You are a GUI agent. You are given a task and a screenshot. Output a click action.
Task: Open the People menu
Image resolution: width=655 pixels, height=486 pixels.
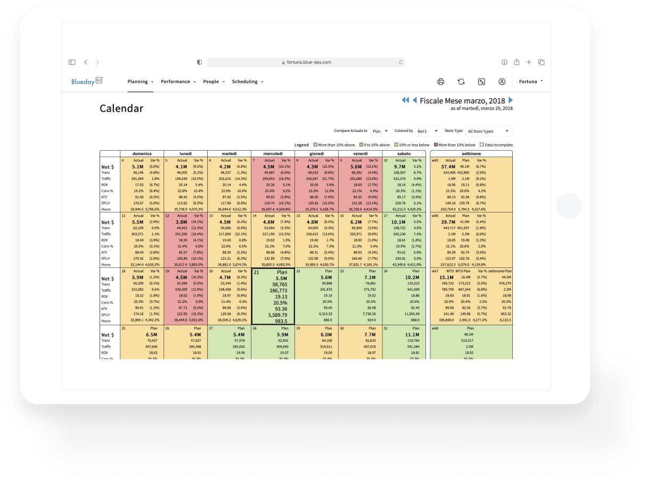coord(214,81)
